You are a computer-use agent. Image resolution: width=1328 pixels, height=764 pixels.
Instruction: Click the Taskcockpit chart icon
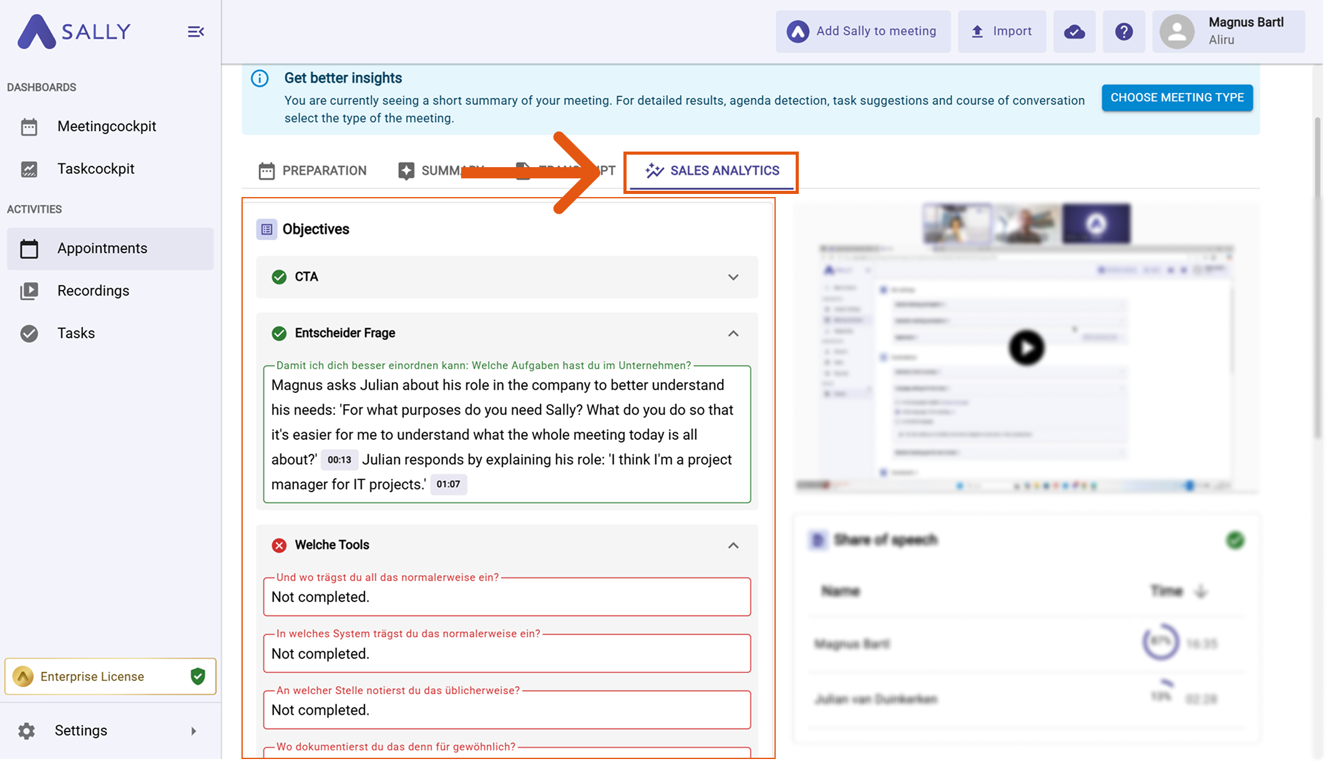(x=29, y=169)
